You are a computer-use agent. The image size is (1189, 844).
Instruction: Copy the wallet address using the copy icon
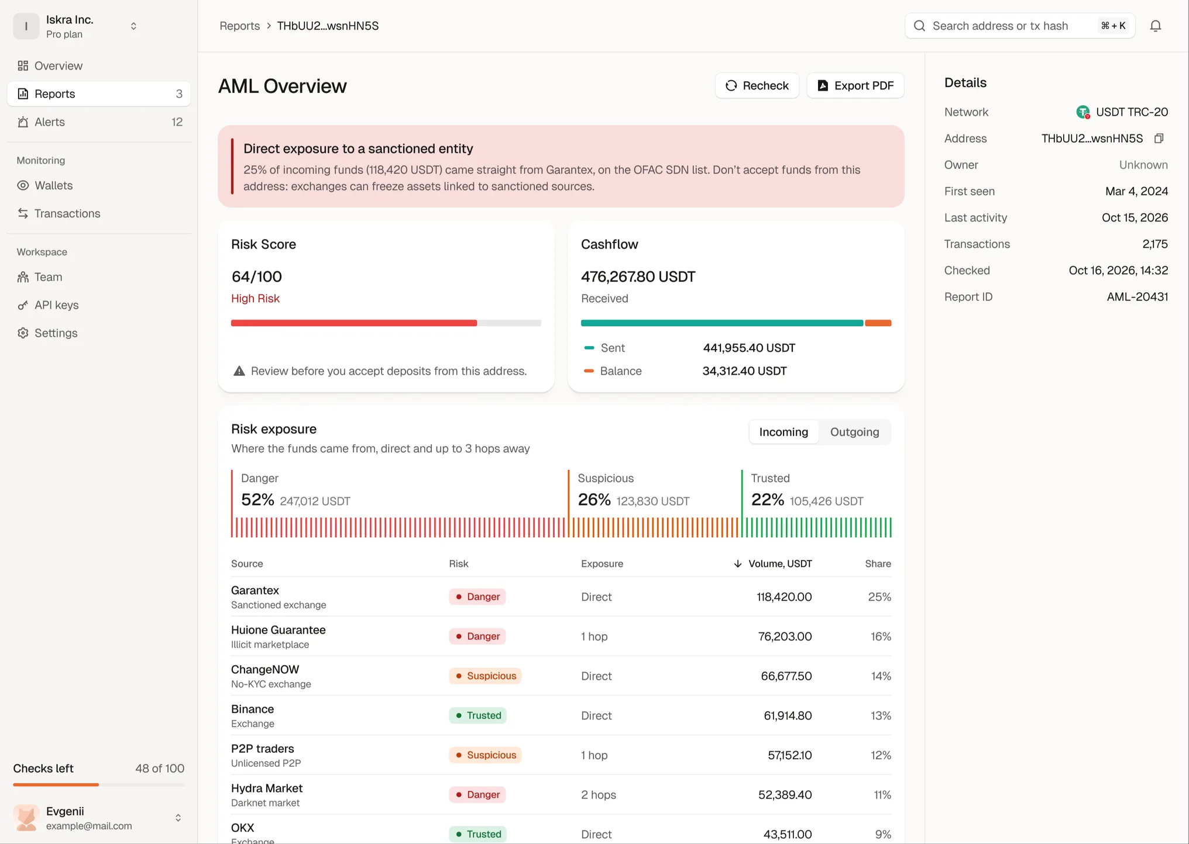(x=1159, y=139)
